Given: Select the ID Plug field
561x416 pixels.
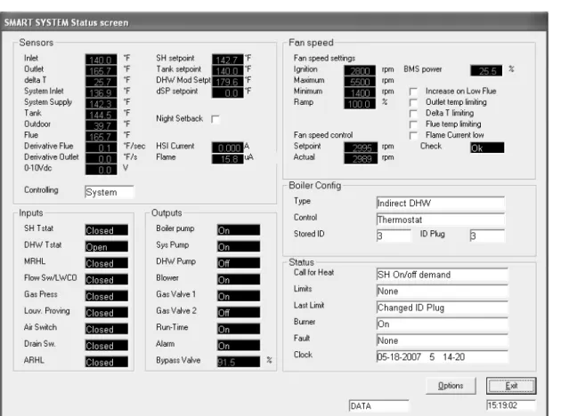Looking at the screenshot, I should 487,236.
